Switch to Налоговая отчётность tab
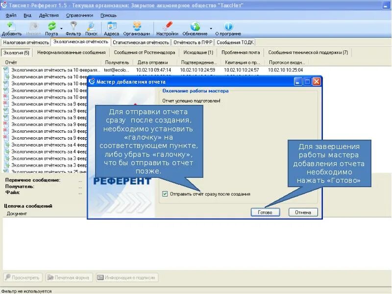 26,43
